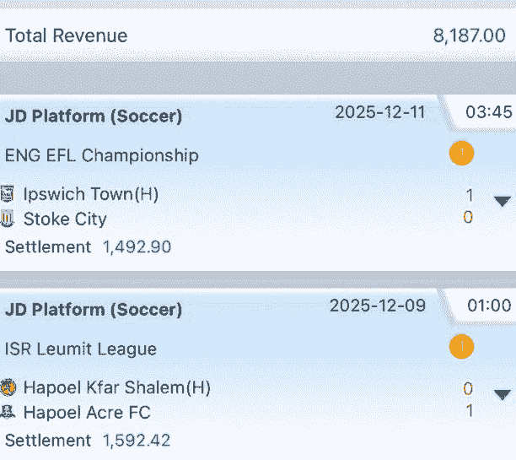Click the Stoke City team crest icon
The image size is (516, 460).
point(8,219)
